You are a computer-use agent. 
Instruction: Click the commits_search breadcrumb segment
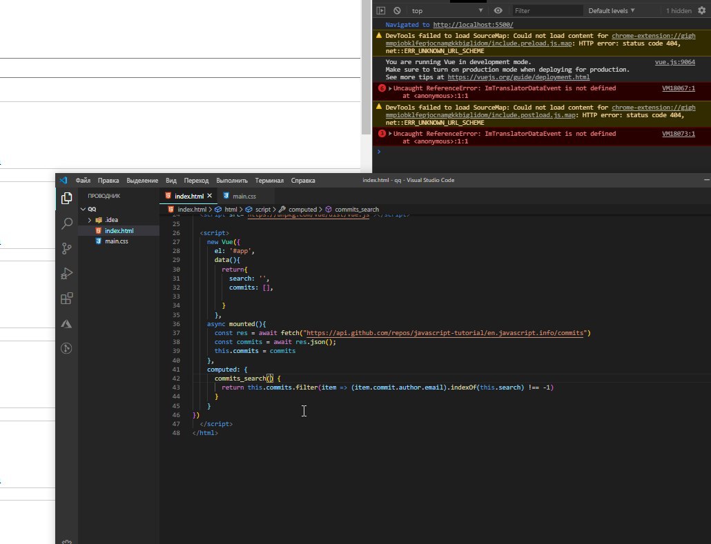point(352,210)
